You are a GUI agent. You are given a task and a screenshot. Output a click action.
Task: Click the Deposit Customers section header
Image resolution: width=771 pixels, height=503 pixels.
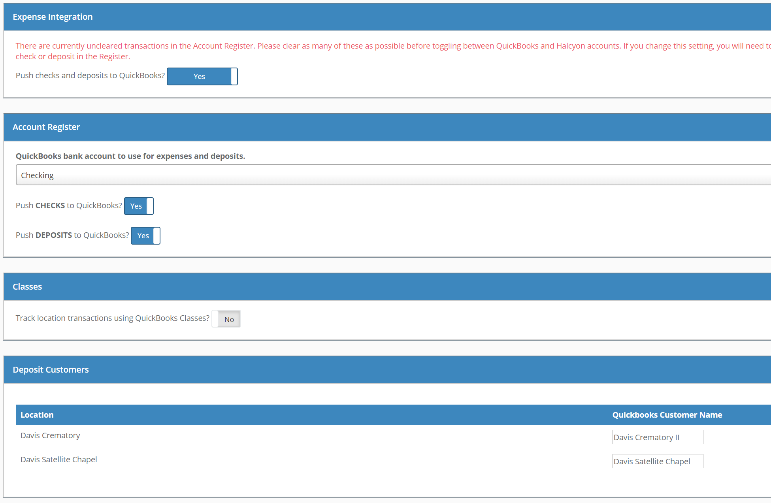51,369
